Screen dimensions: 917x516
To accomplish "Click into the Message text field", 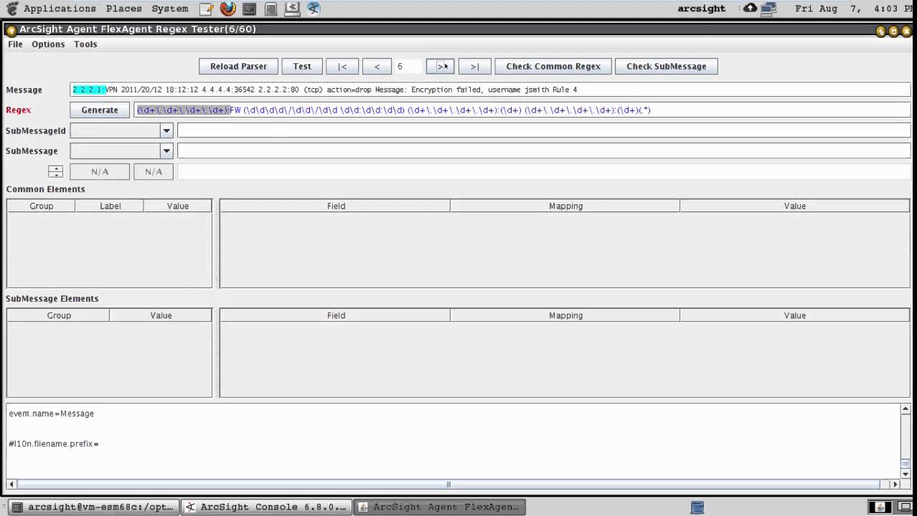I will tap(490, 90).
